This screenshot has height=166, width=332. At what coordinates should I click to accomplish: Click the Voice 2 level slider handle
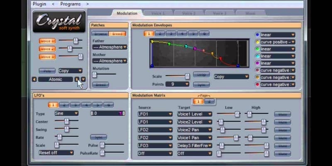[x=70, y=49]
